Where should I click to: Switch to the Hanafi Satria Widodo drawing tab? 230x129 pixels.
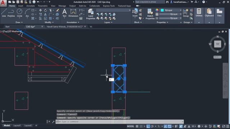click(65, 27)
